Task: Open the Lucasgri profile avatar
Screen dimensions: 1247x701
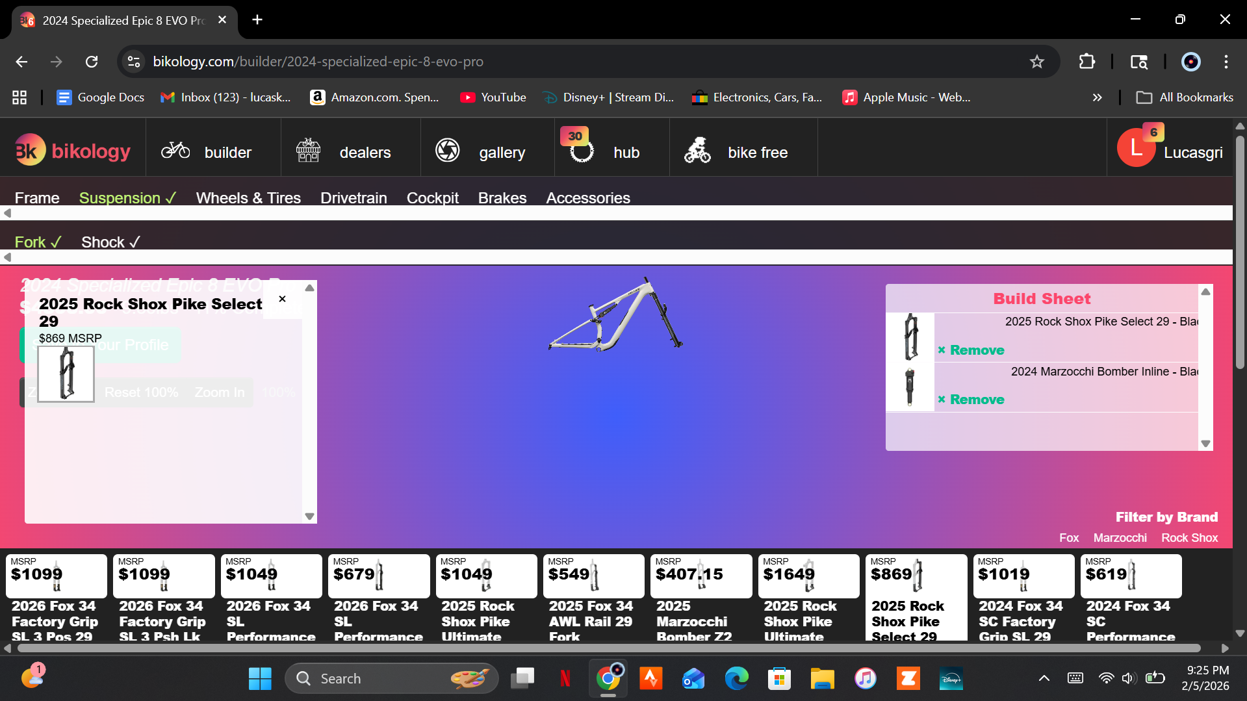Action: pos(1137,146)
